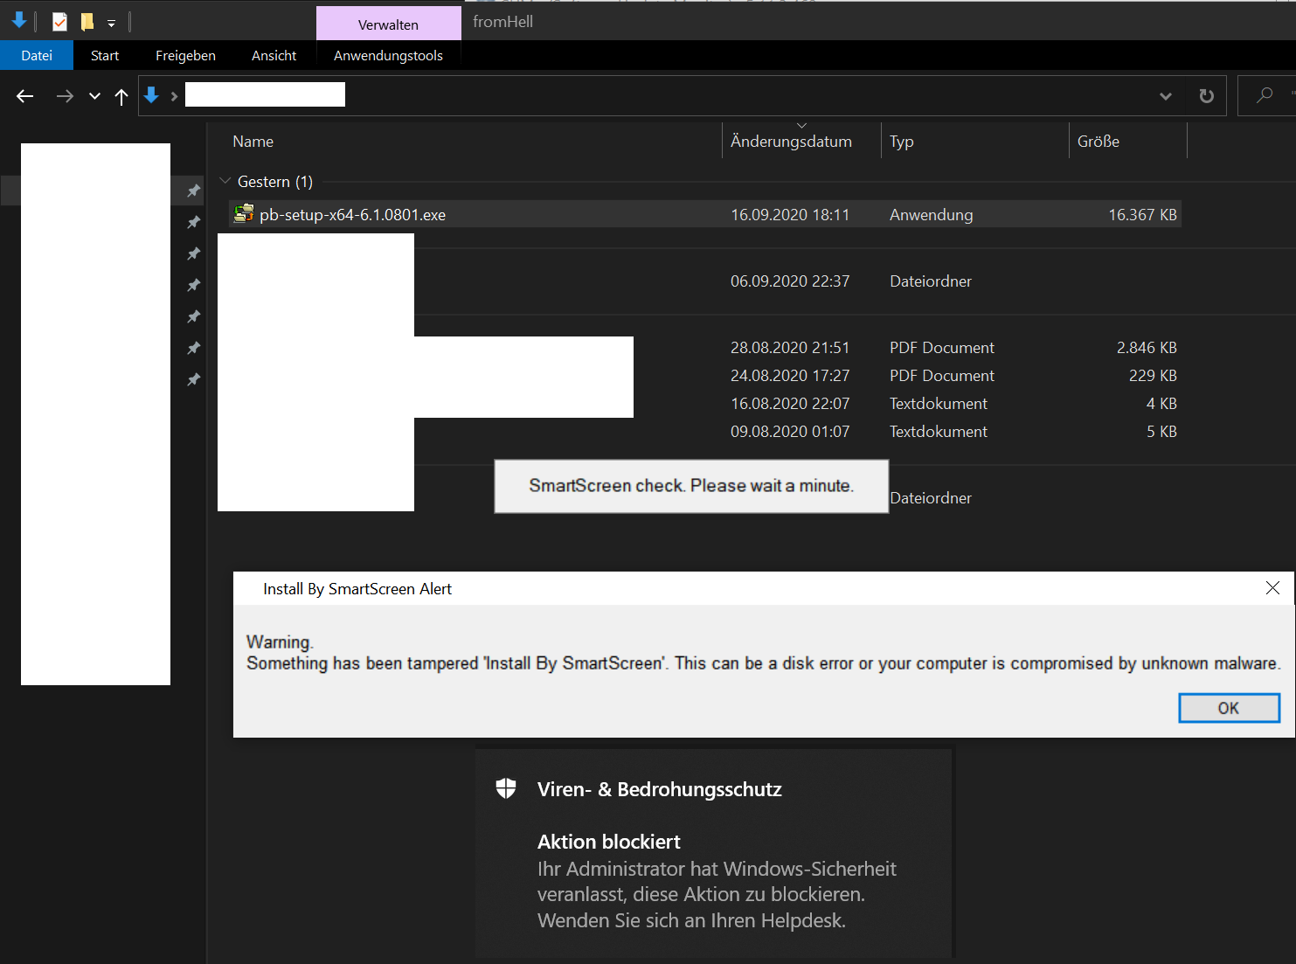
Task: Click the date 16.08.2020 22:07
Action: click(x=790, y=404)
